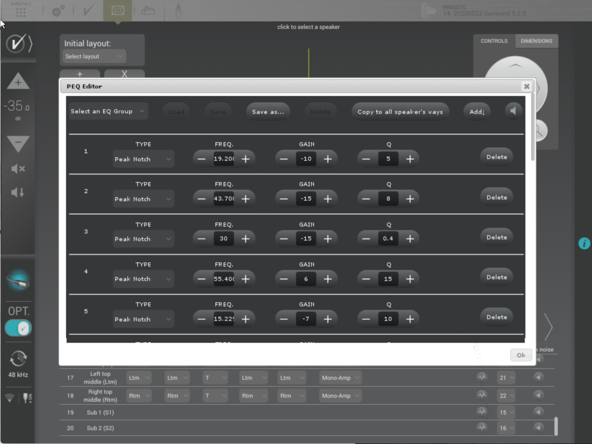
Task: Delete PEQ band 5
Action: 497,317
